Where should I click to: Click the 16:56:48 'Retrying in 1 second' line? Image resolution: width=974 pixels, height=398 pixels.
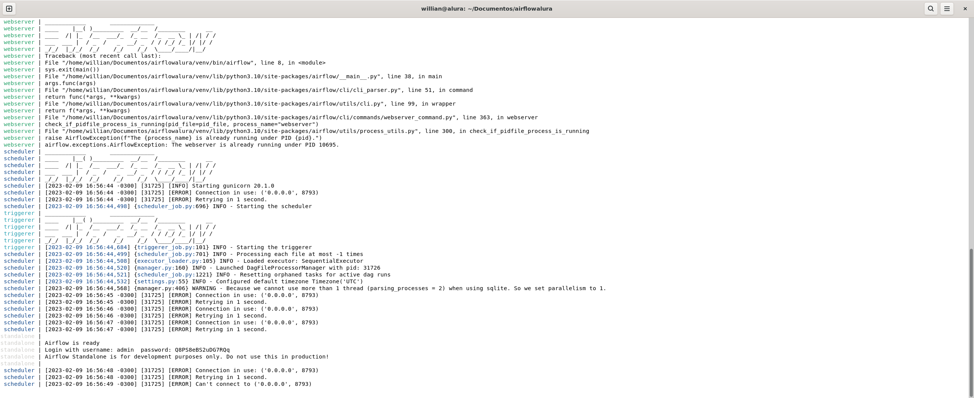click(156, 377)
